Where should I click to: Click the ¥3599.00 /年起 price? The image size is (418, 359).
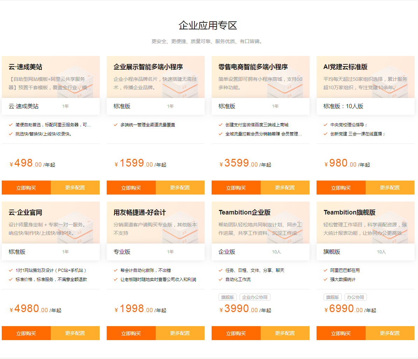tap(245, 163)
